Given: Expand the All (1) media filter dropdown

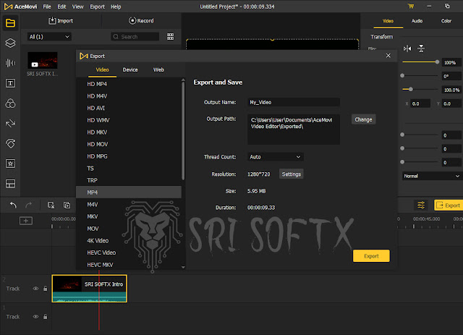Looking at the screenshot, I should 49,37.
